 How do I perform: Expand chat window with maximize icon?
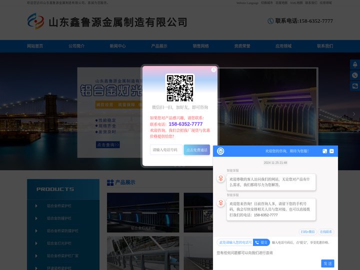click(324, 151)
